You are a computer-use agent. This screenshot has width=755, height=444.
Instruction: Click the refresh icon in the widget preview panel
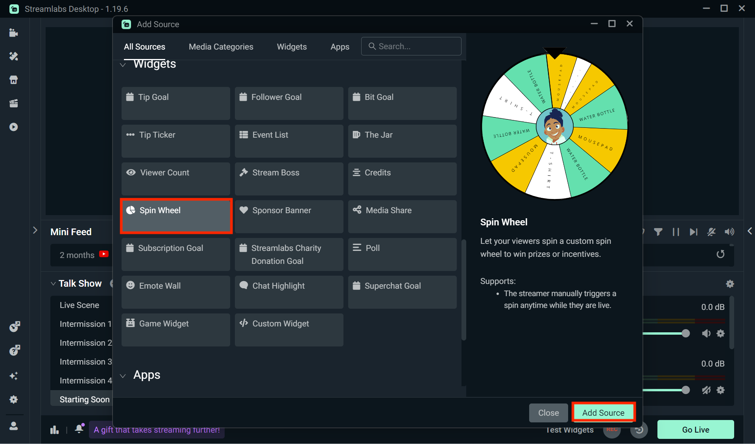click(720, 254)
